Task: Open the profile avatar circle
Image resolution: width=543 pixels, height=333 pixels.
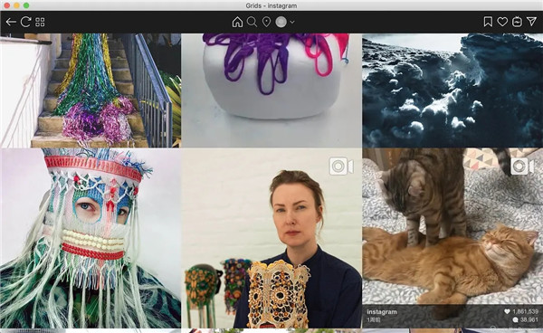Action: coord(281,22)
